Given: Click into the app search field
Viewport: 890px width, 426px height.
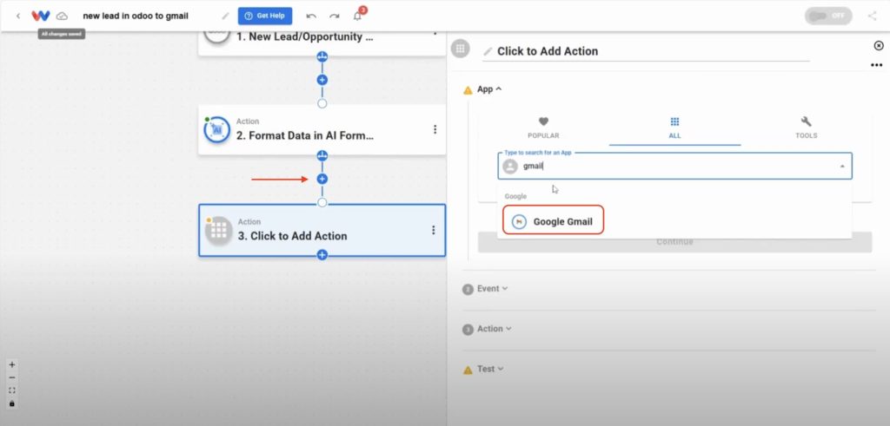Looking at the screenshot, I should 674,166.
